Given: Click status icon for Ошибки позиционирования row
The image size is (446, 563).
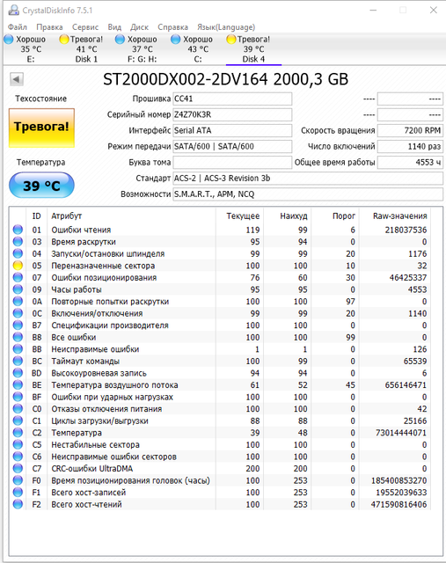Looking at the screenshot, I should [18, 277].
